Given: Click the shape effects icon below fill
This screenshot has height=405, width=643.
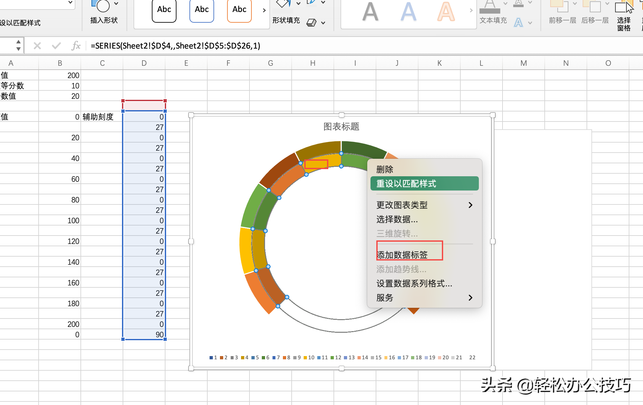Looking at the screenshot, I should point(311,23).
